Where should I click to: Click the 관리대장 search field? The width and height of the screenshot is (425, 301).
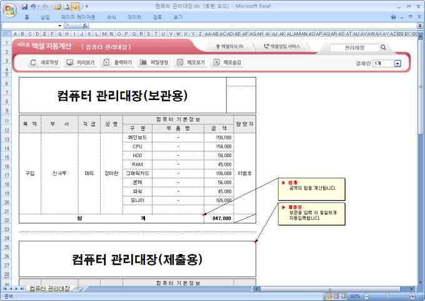[354, 48]
